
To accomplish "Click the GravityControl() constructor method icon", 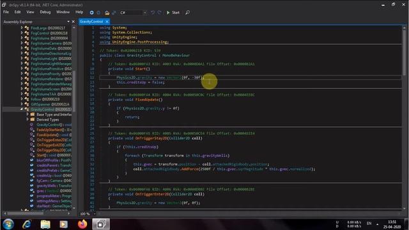I will 32,125.
